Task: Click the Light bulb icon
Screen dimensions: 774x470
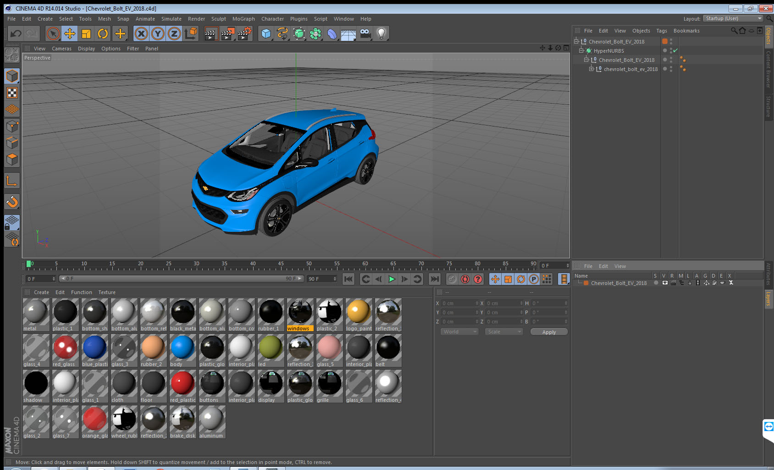Action: [x=381, y=33]
